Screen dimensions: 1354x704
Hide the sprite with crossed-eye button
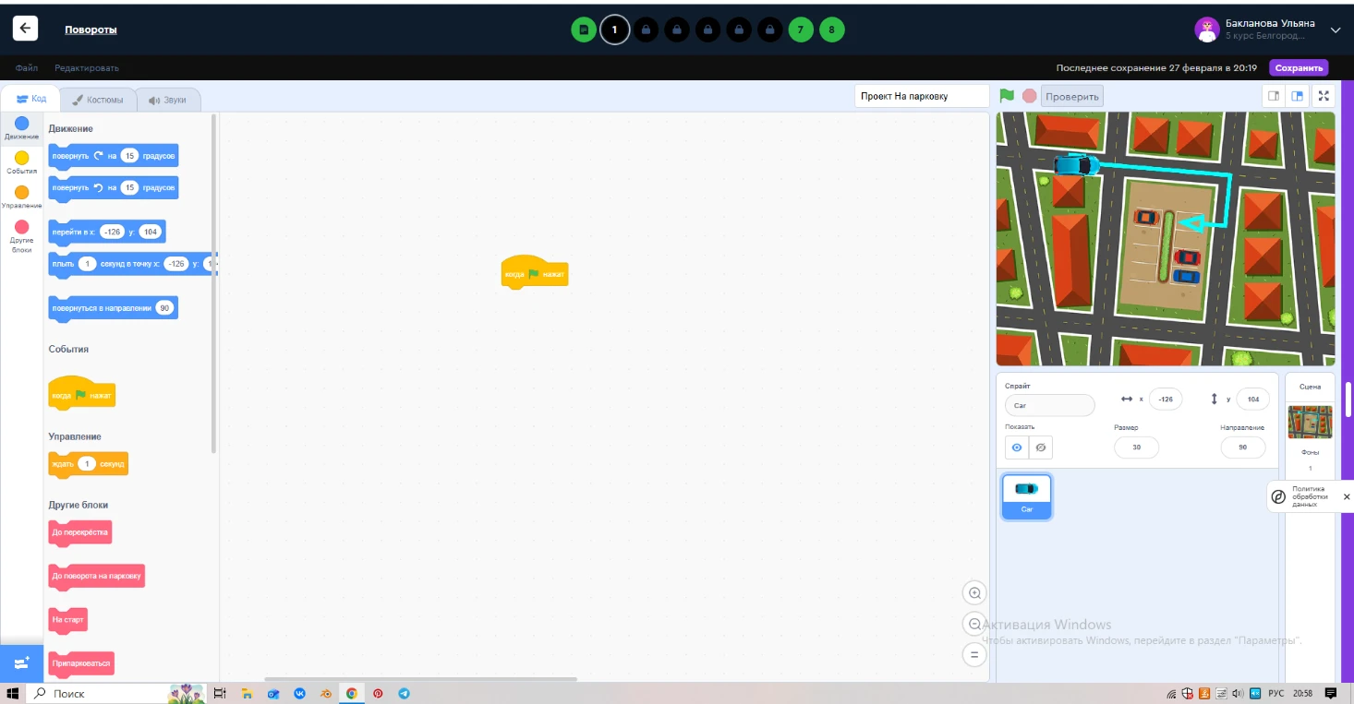pyautogui.click(x=1041, y=447)
